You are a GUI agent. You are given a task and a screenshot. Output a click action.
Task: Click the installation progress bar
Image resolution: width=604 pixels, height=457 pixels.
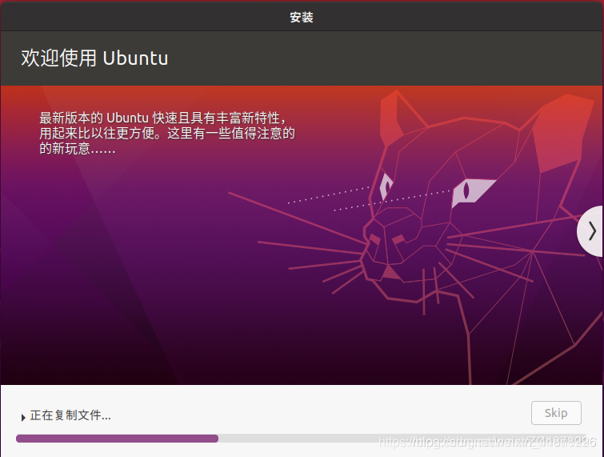coord(302,439)
